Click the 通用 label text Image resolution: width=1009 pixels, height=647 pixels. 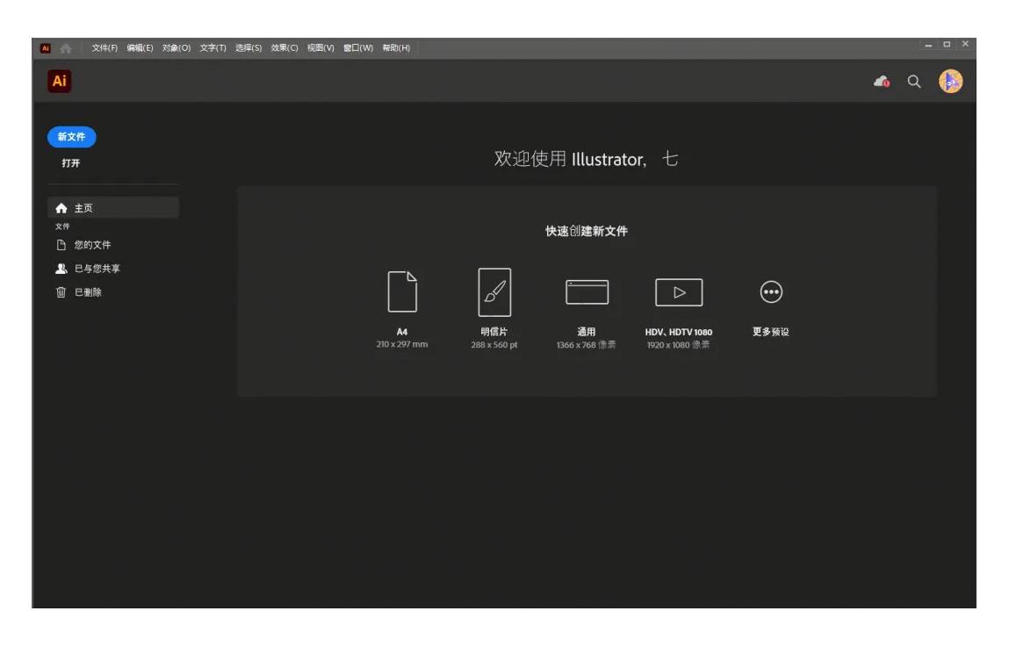point(587,332)
